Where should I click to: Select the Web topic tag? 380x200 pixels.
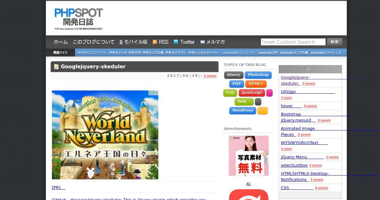[244, 102]
